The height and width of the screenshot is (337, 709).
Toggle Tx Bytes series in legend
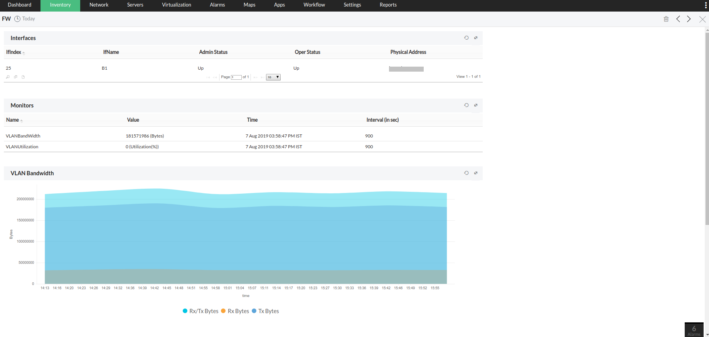(265, 311)
